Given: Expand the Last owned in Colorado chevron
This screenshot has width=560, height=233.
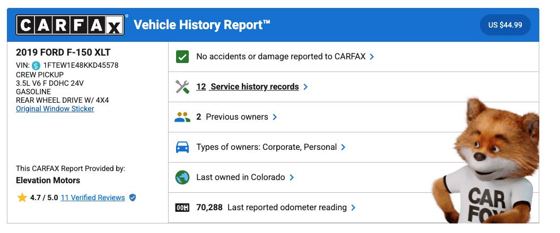Looking at the screenshot, I should pos(292,177).
